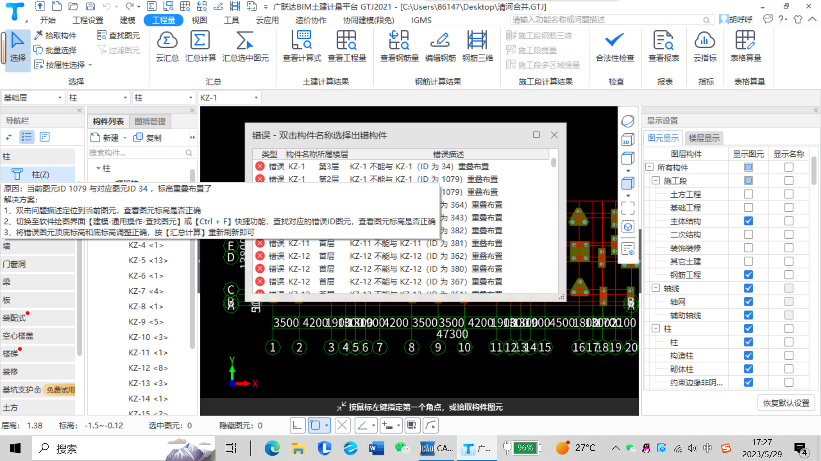Open 表格算量 table calculation

[x=746, y=46]
